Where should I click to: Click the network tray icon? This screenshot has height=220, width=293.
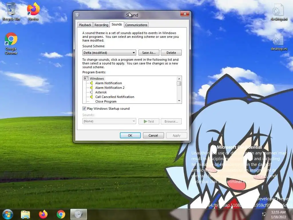tap(264, 214)
